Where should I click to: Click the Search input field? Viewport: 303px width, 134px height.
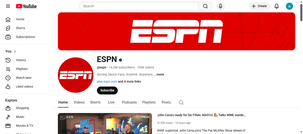(139, 6)
